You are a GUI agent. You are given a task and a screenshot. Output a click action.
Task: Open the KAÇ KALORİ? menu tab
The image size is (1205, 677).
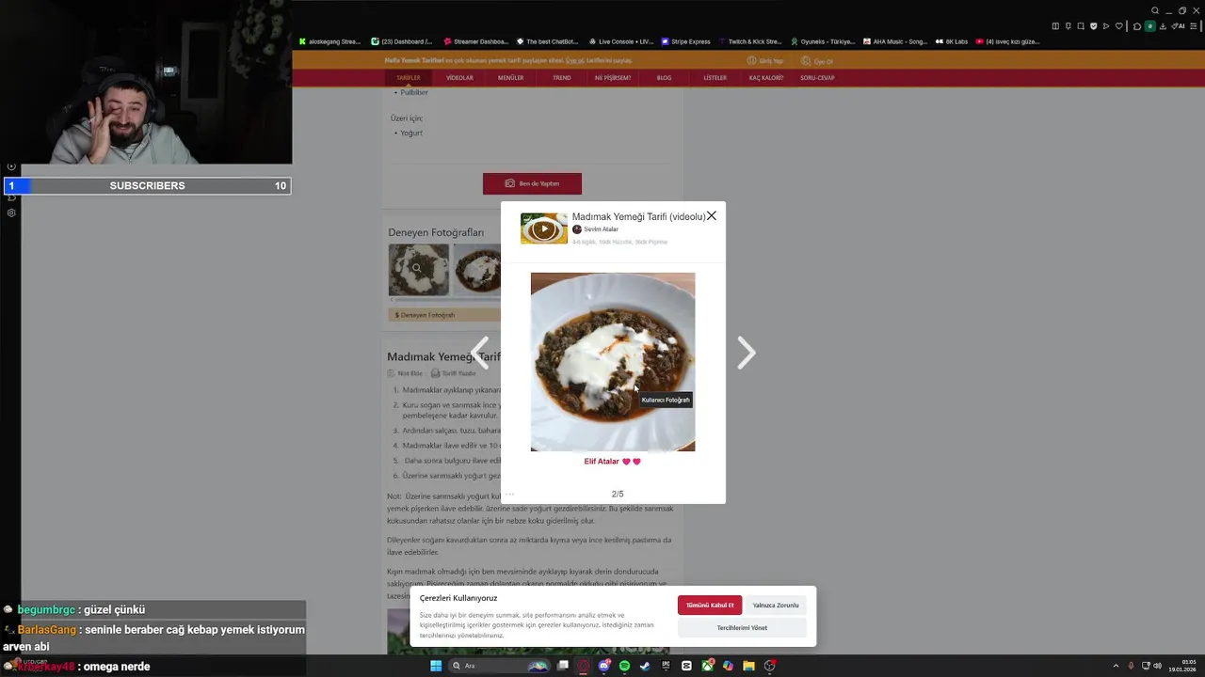[x=766, y=78]
